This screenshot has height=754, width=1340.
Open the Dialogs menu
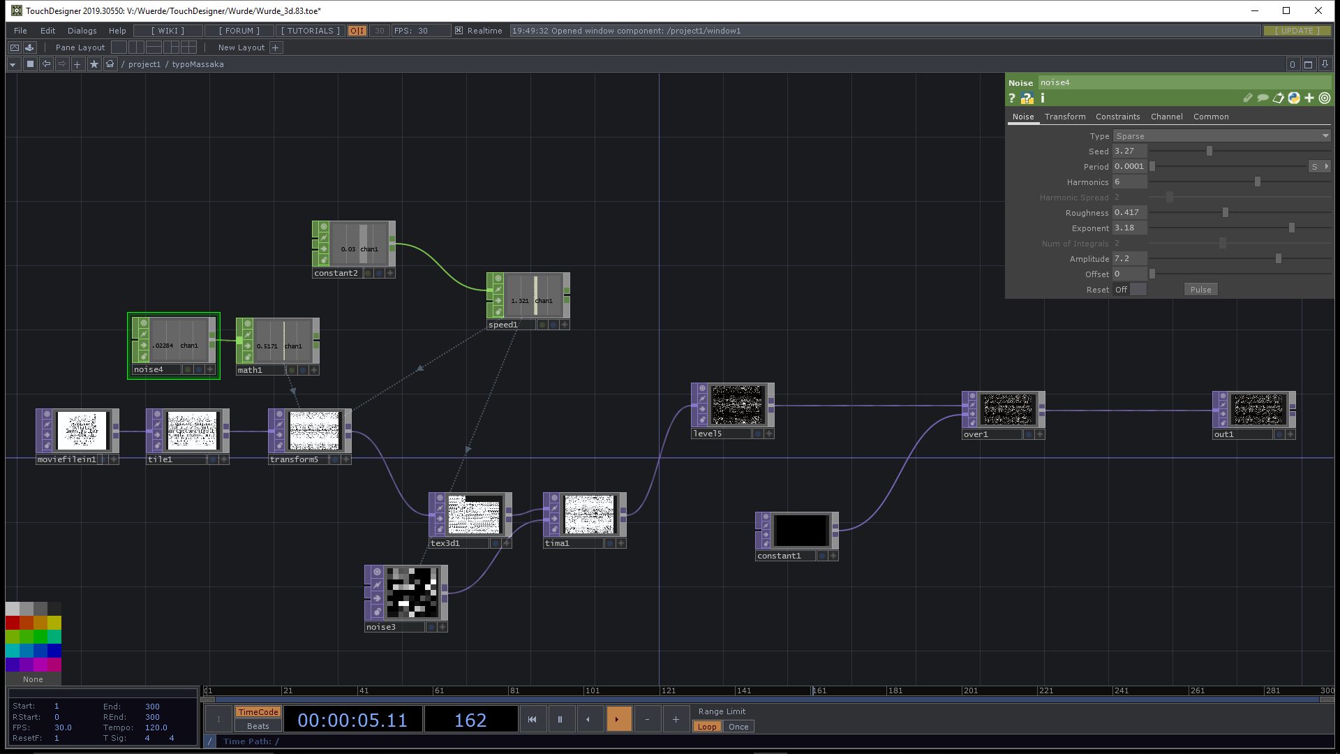(x=82, y=31)
